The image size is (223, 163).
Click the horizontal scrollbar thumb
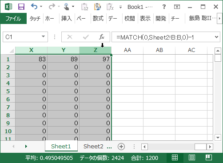tap(201, 147)
